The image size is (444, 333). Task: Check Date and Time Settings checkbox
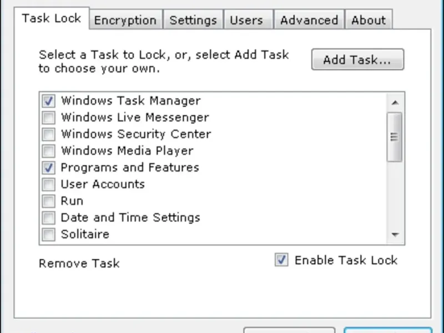(x=48, y=218)
